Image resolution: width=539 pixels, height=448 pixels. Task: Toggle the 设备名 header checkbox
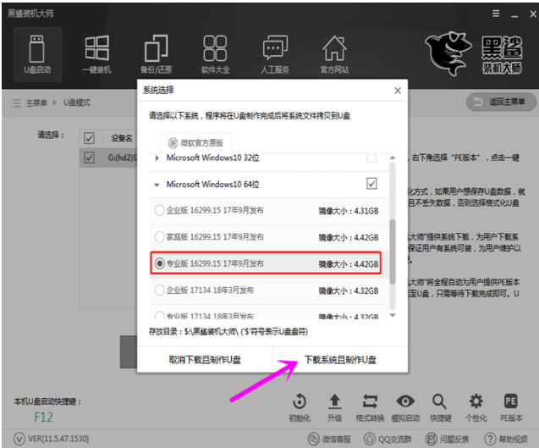click(x=89, y=138)
